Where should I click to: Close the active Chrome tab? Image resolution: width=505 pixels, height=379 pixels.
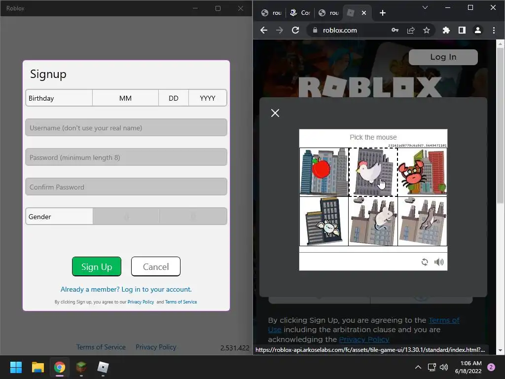tap(363, 13)
